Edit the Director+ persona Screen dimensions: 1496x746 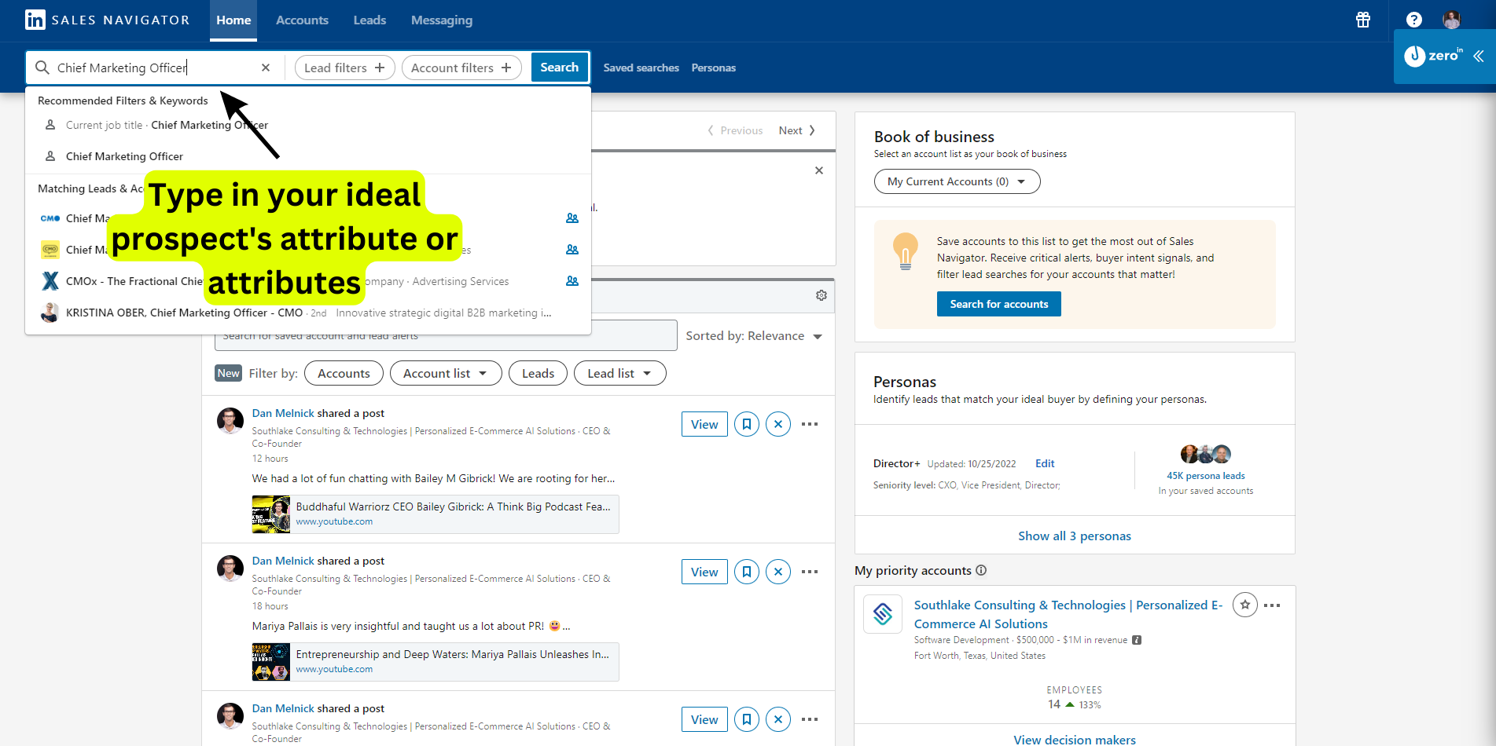click(x=1045, y=463)
